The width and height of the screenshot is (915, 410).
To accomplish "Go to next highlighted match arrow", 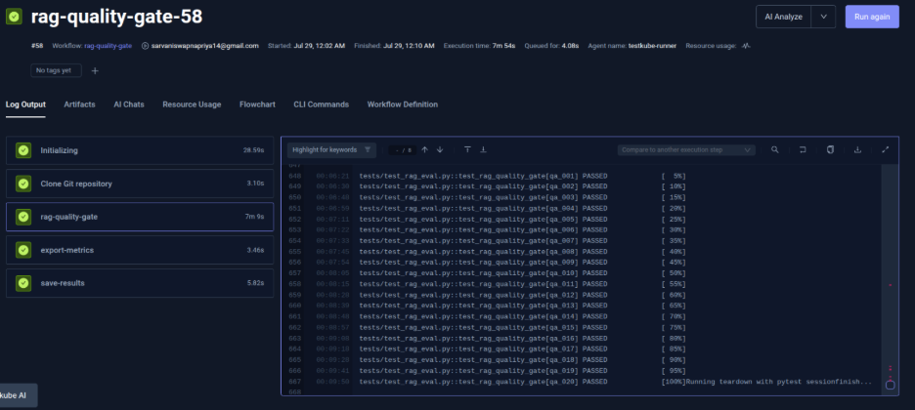I will (x=440, y=149).
